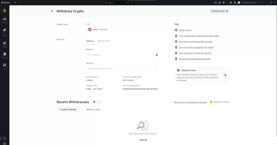Navigate forward with the title bar forward arrow
This screenshot has height=145, width=277.
(19, 2)
